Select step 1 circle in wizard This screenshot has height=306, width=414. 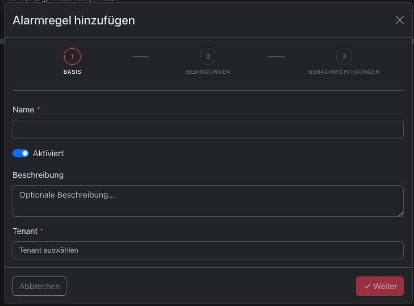(x=72, y=57)
